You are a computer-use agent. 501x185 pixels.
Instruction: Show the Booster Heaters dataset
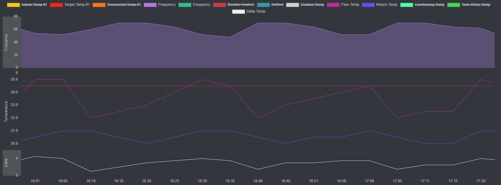click(x=241, y=5)
